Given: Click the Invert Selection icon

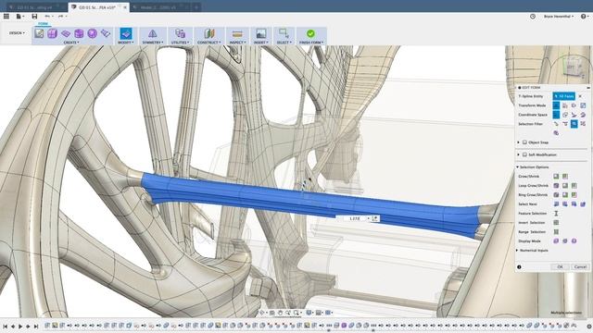Looking at the screenshot, I should click(x=556, y=223).
